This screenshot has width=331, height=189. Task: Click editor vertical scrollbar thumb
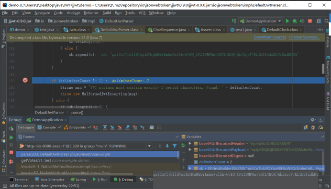(x=323, y=69)
